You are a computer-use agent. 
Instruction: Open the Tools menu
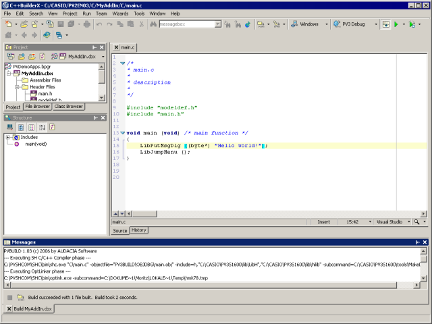[x=139, y=13]
